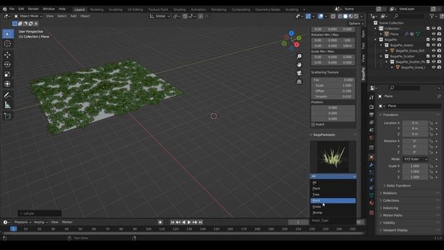Image resolution: width=444 pixels, height=250 pixels.
Task: Open the XYZ Euler rotation mode dropdown
Action: pyautogui.click(x=415, y=159)
